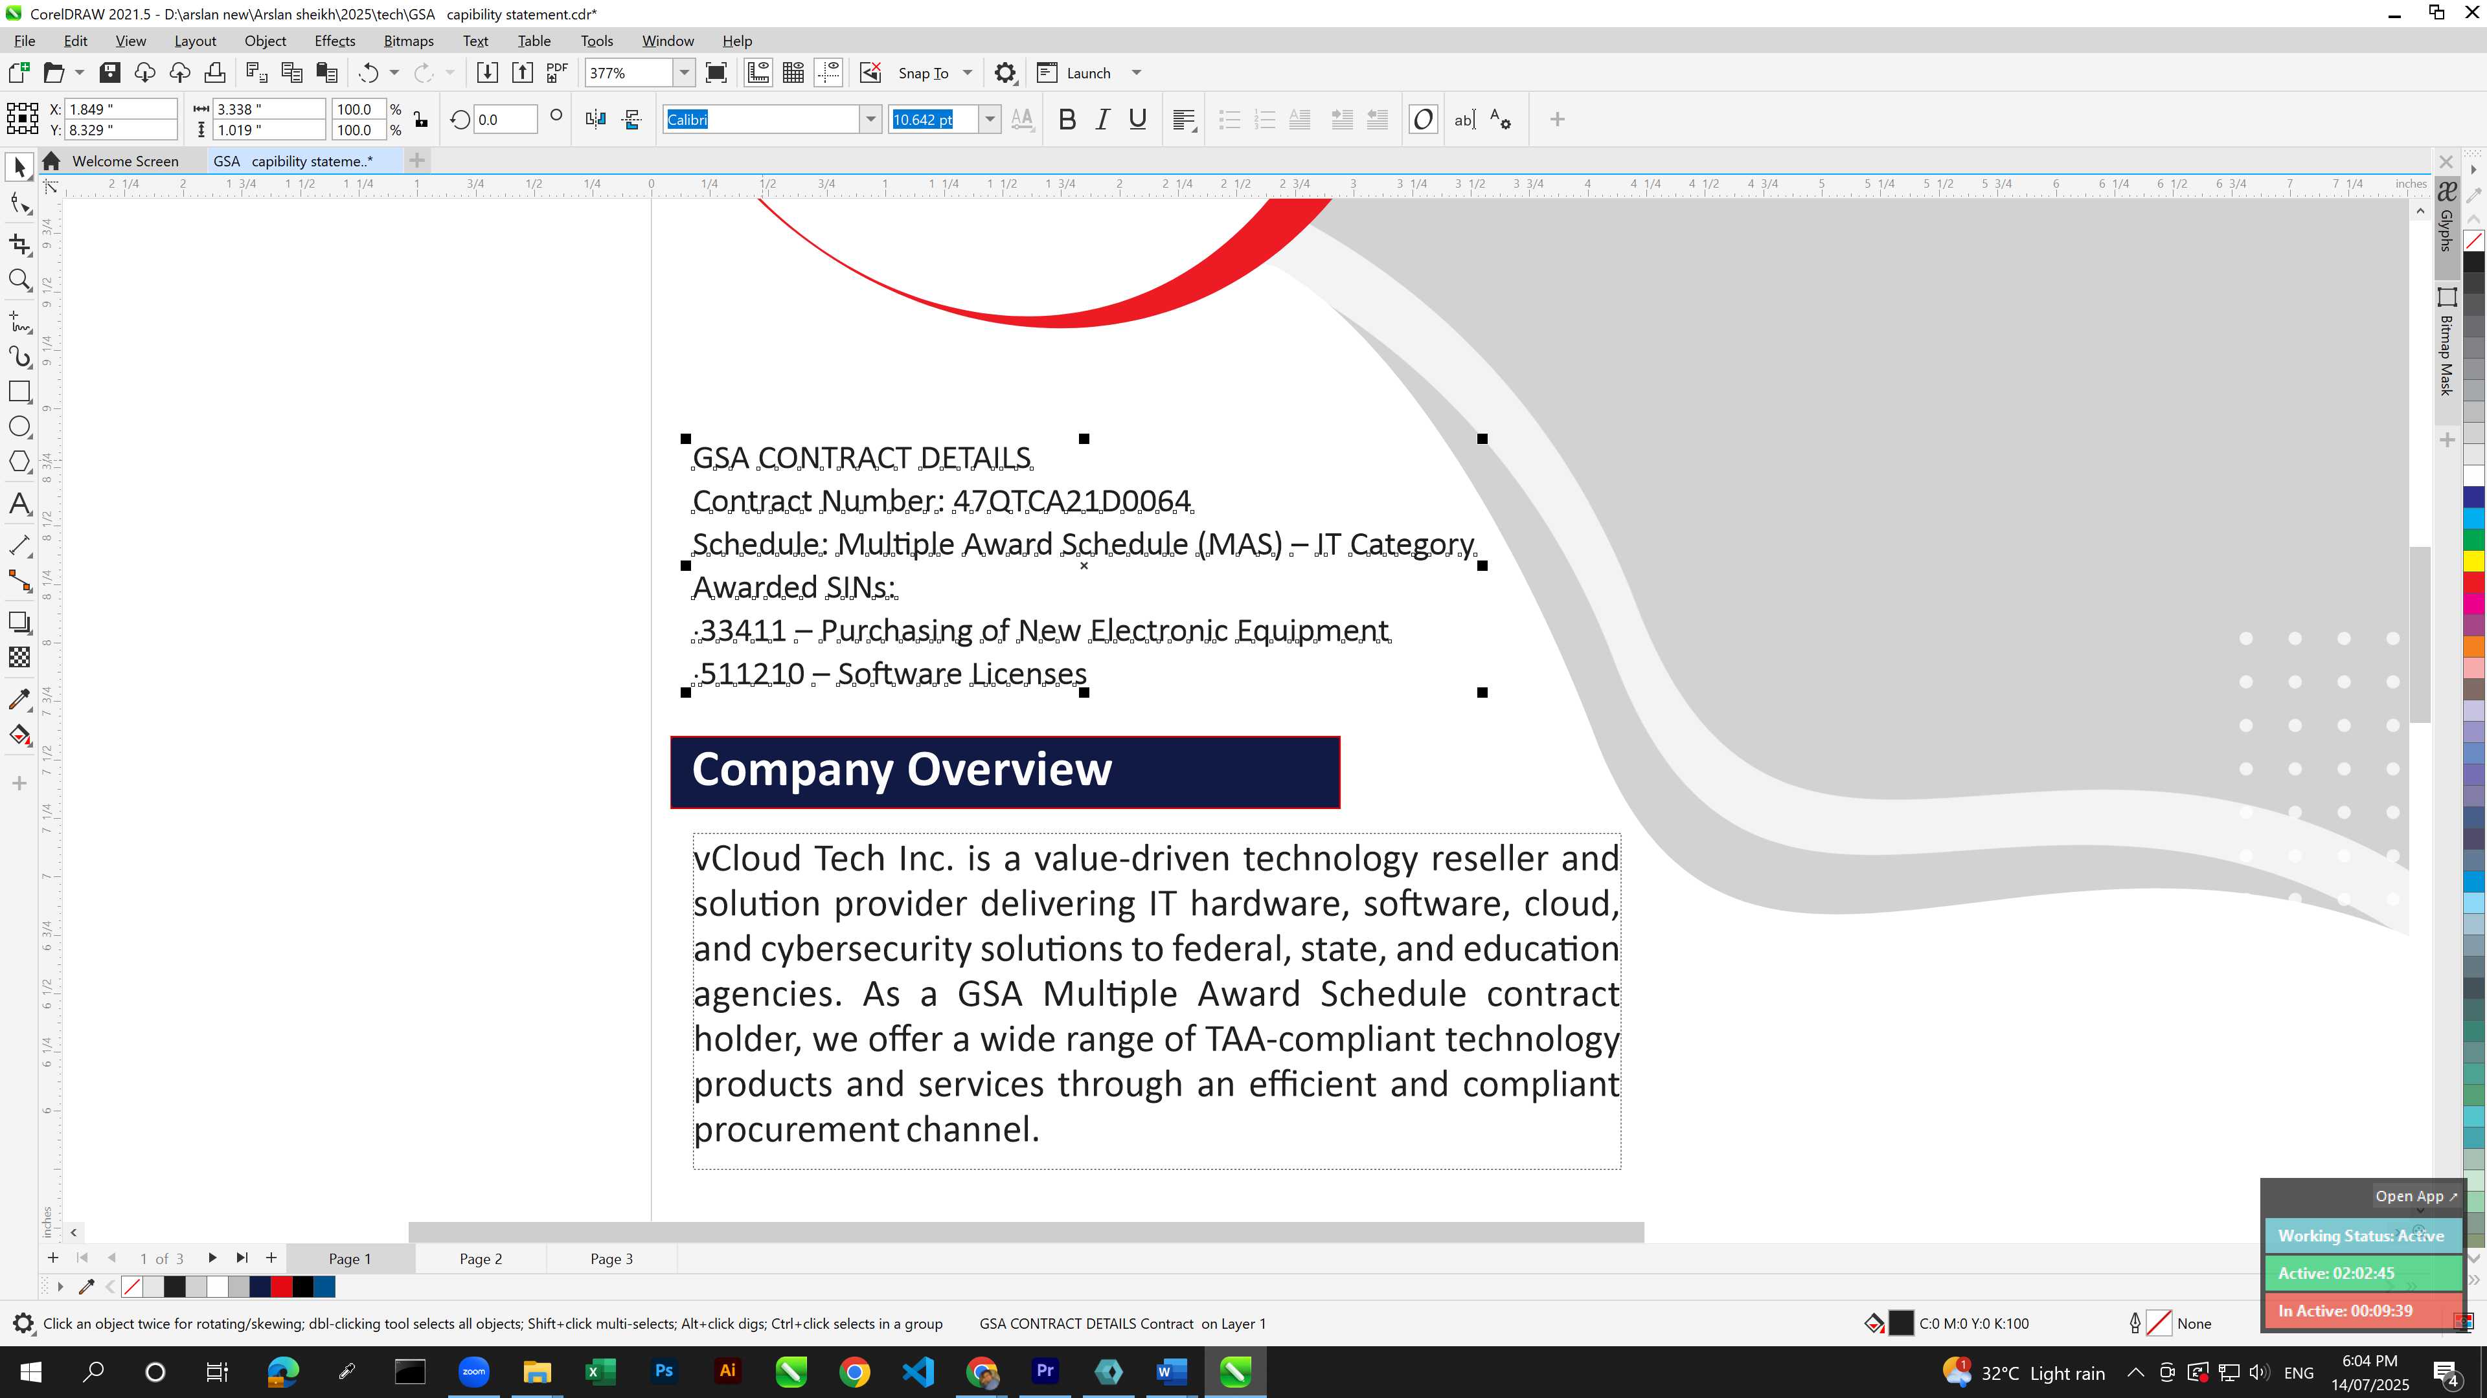Select the Rectangle tool

point(19,392)
